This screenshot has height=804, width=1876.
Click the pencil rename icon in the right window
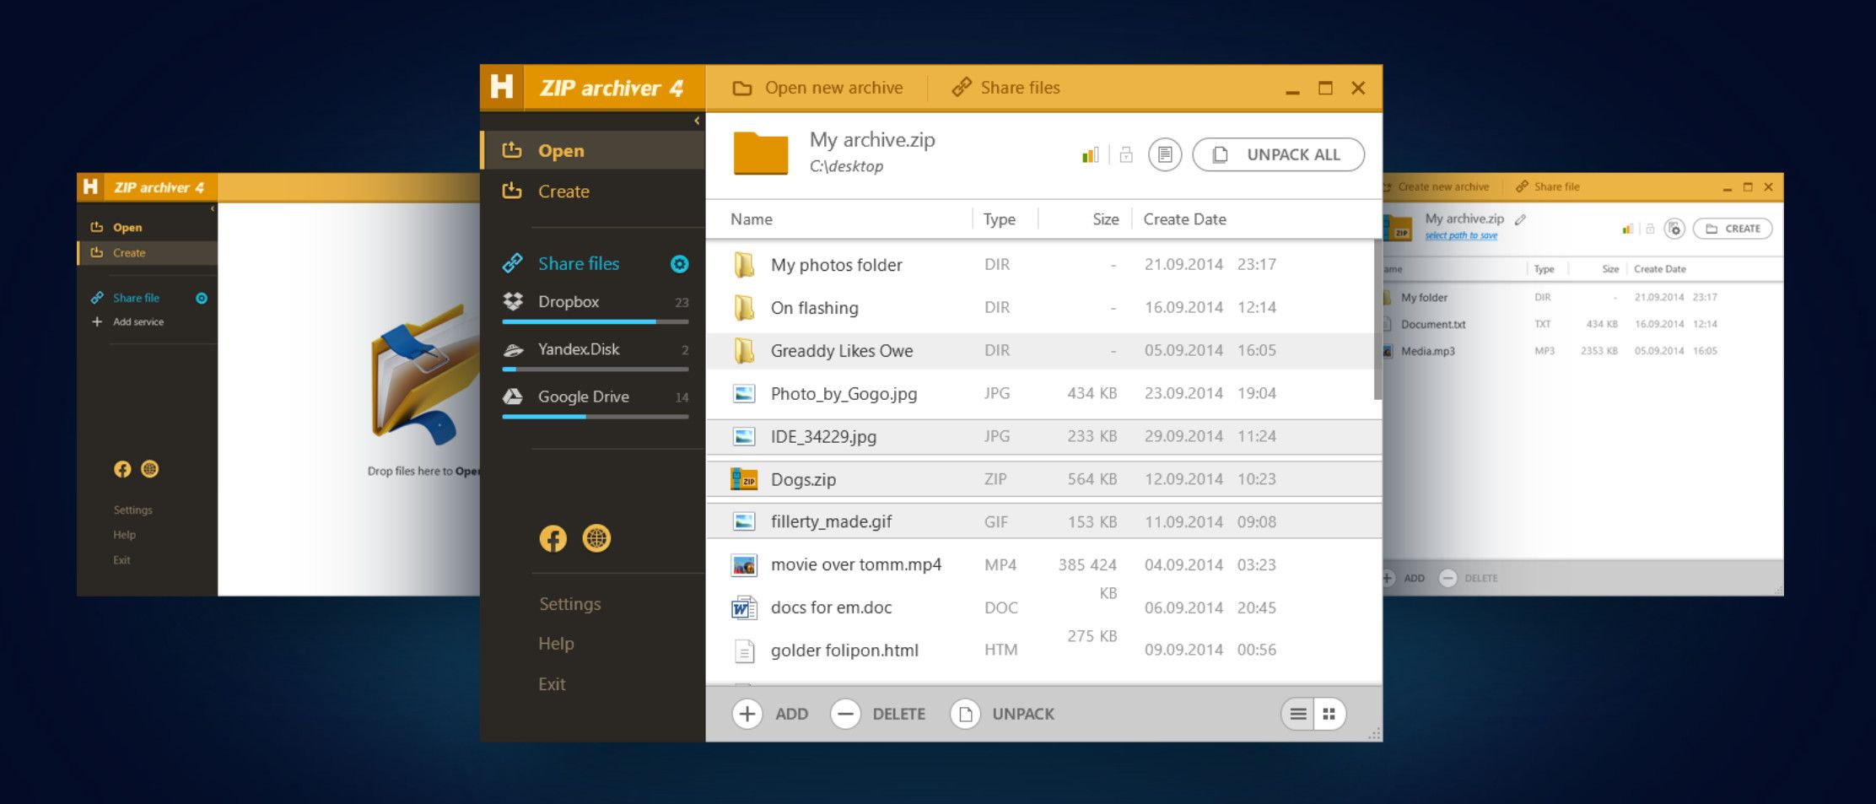coord(1520,219)
